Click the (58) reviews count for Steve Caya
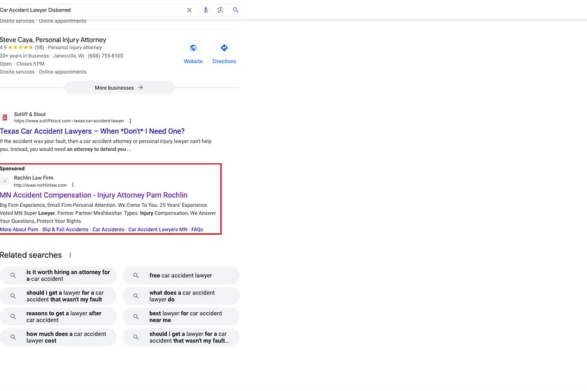 39,47
